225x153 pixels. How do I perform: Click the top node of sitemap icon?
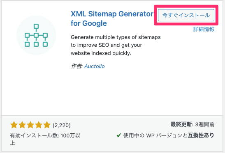(36, 26)
